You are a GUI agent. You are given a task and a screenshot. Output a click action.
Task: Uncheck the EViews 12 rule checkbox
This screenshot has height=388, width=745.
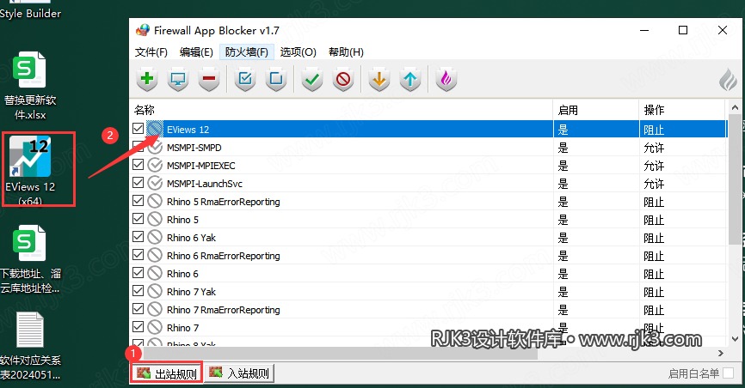tap(139, 129)
